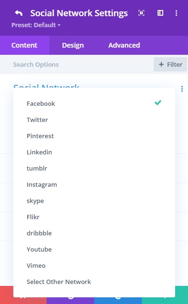Click the Search Options input field

tap(78, 64)
